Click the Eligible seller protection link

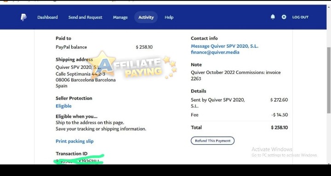[63, 106]
